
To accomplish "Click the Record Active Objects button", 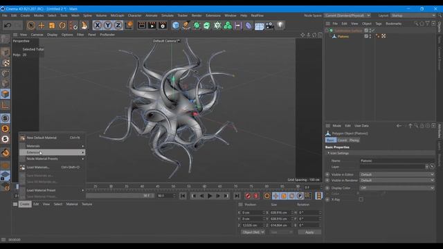I will [248, 196].
